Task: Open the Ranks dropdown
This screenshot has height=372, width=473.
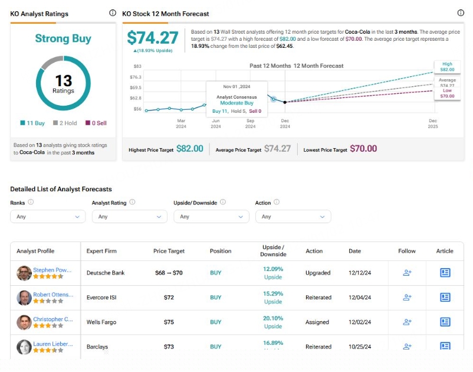Action: click(x=48, y=217)
